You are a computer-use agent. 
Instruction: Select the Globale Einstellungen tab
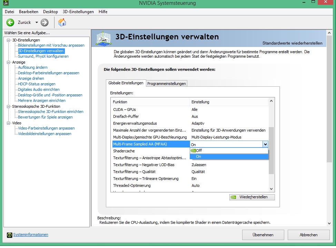(126, 83)
